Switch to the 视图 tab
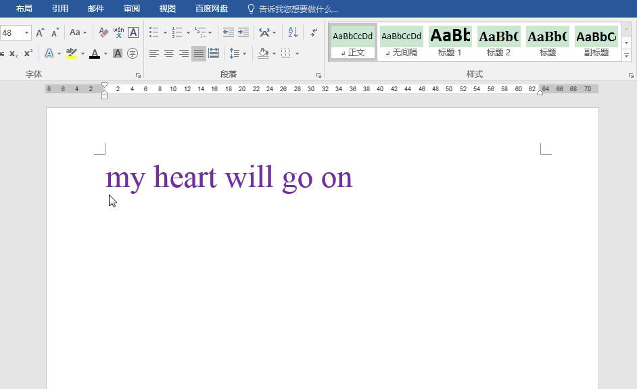The width and height of the screenshot is (637, 389). pos(167,9)
